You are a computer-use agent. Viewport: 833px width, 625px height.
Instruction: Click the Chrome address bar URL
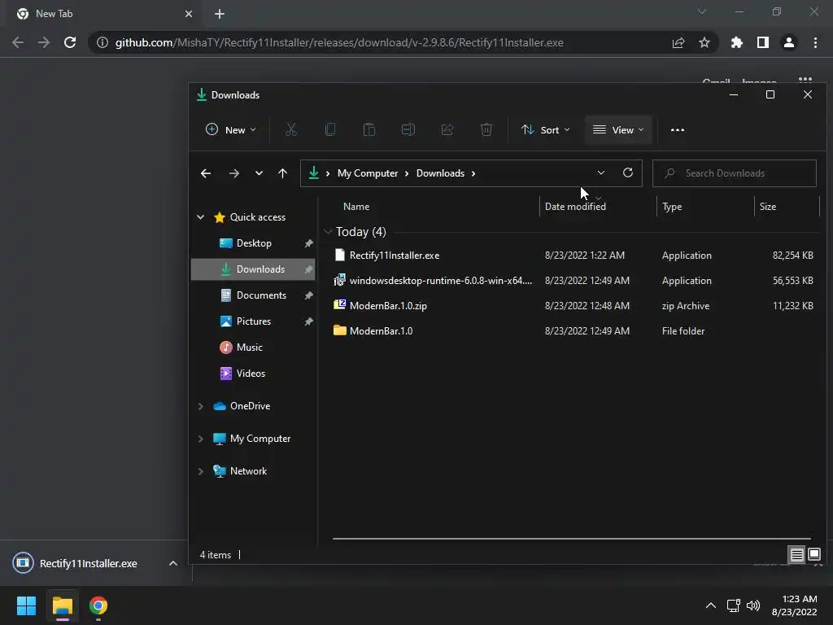pyautogui.click(x=339, y=42)
